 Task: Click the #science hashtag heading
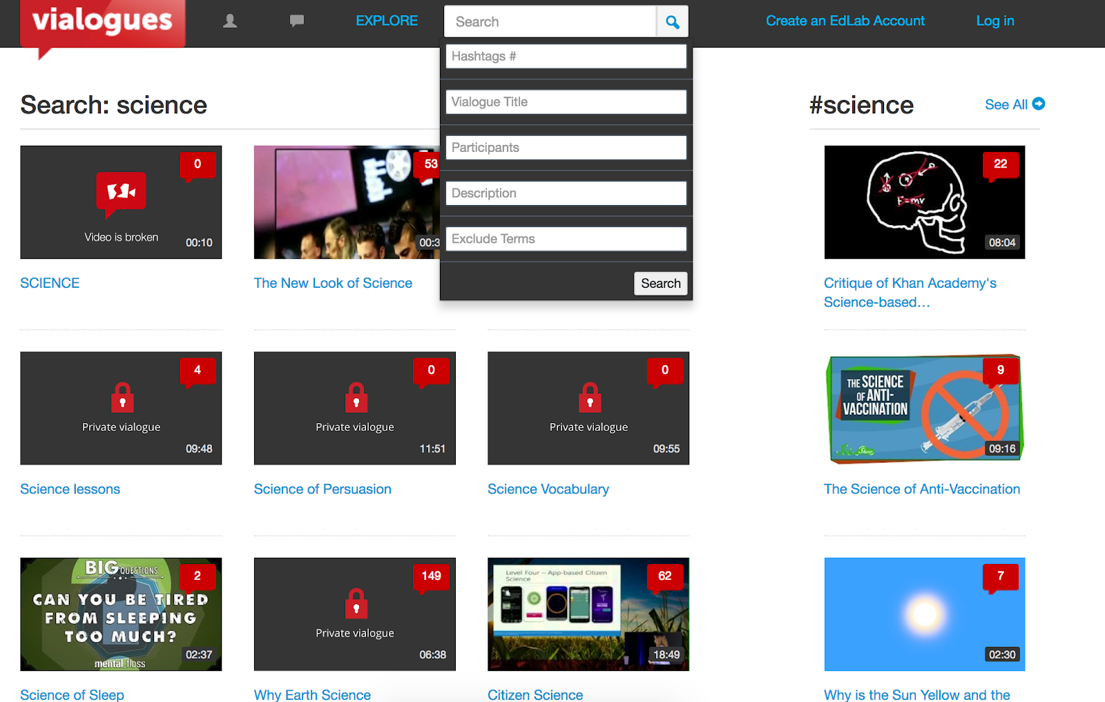tap(861, 105)
